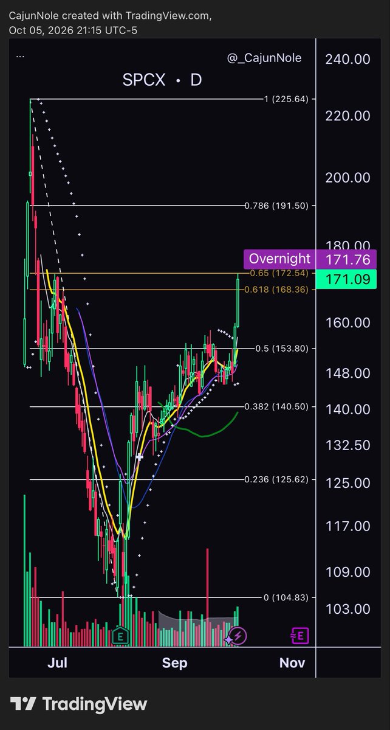This screenshot has height=730, width=390.
Task: Click the white plus crosshair marker
Action: pyautogui.click(x=140, y=456)
